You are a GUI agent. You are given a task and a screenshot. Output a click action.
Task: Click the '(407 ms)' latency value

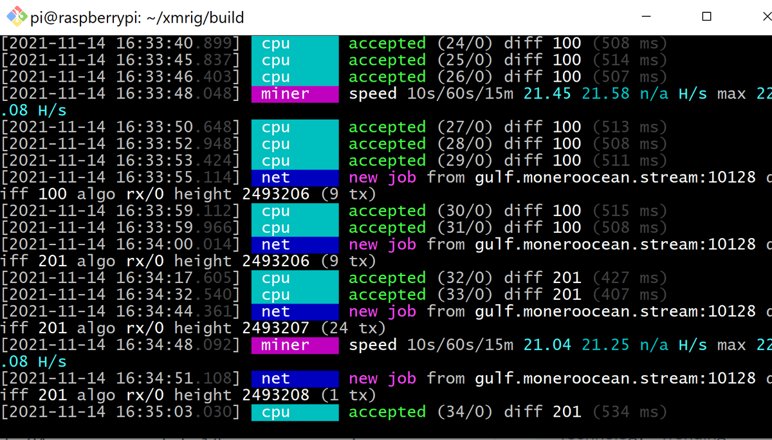click(630, 295)
